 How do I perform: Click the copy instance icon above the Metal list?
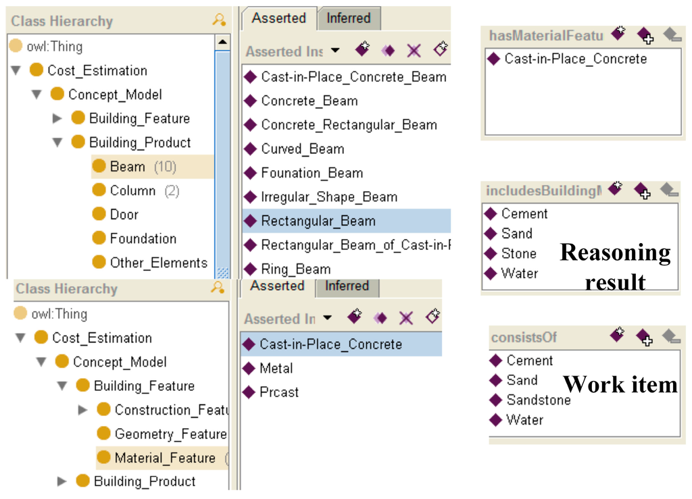pos(380,318)
